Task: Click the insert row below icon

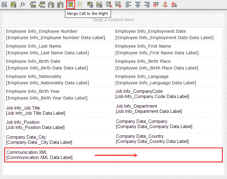Action: (x=42, y=5)
